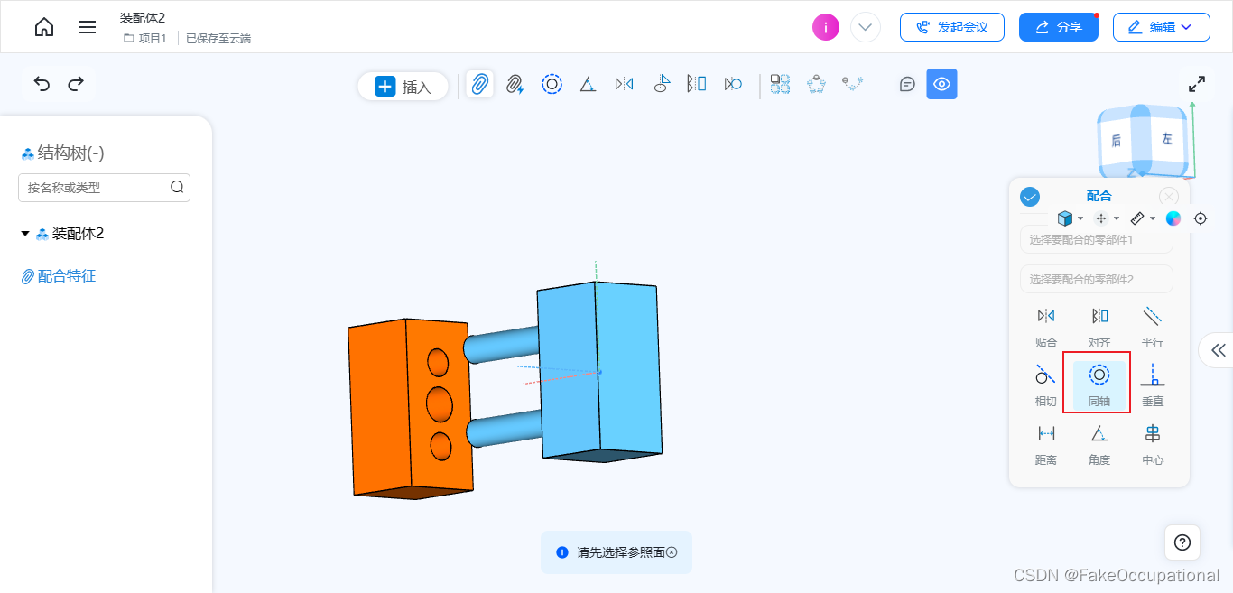Focus the 按名称或类型 search field

click(104, 188)
